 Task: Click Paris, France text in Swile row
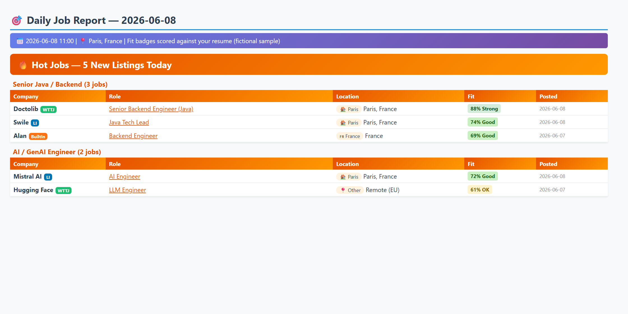(380, 123)
